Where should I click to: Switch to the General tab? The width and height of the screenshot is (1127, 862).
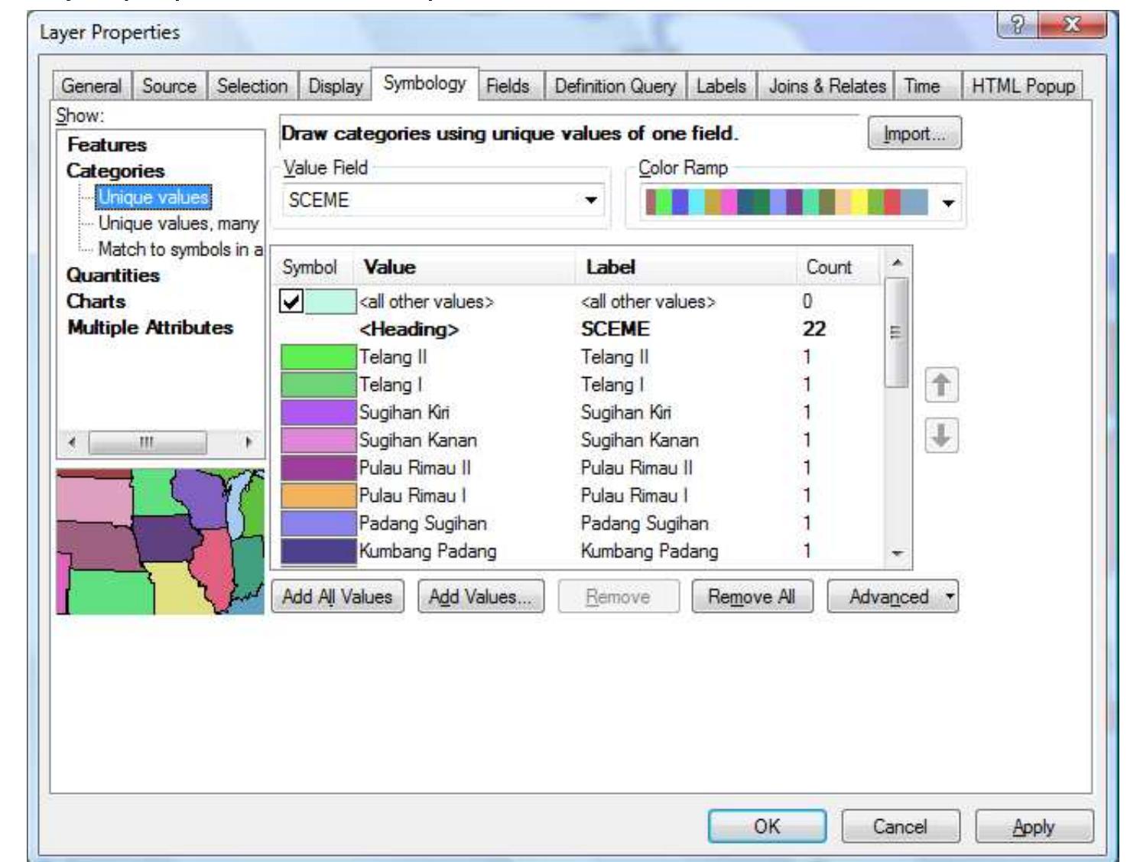[91, 86]
